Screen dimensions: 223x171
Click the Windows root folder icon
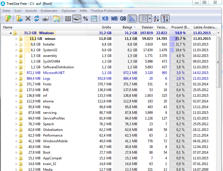click(x=15, y=33)
